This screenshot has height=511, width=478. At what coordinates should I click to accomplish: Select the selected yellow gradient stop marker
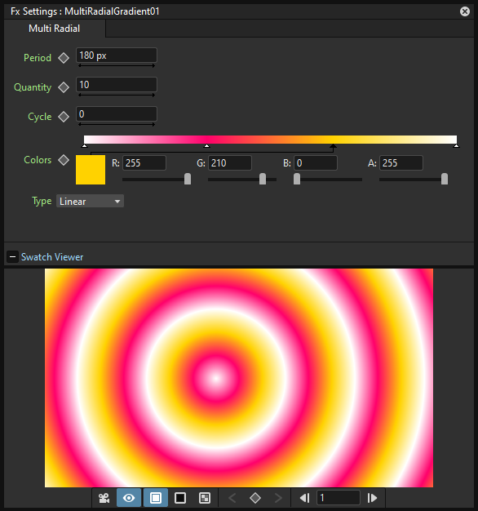pos(333,147)
